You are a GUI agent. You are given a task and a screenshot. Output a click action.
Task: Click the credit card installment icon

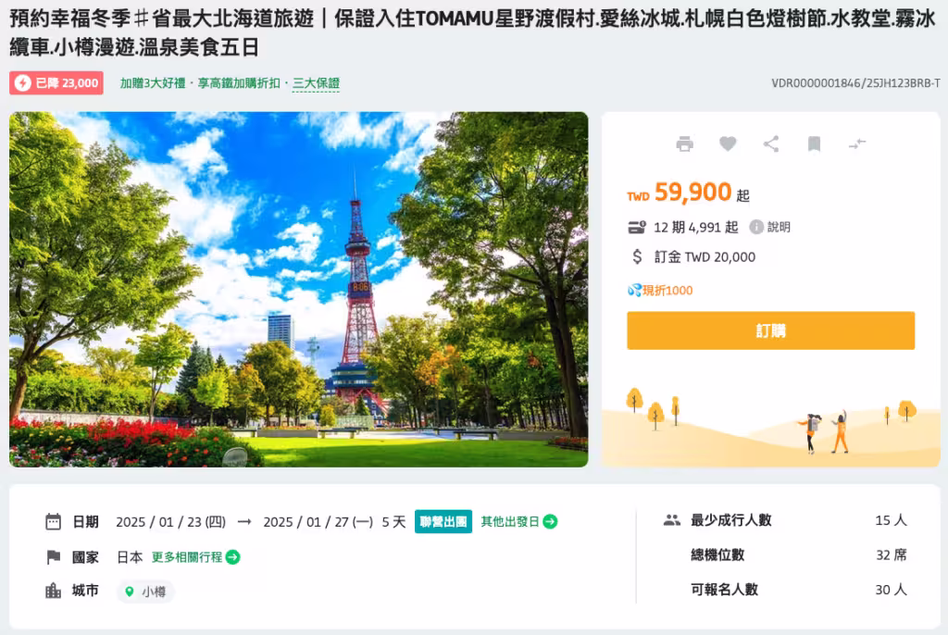point(637,228)
